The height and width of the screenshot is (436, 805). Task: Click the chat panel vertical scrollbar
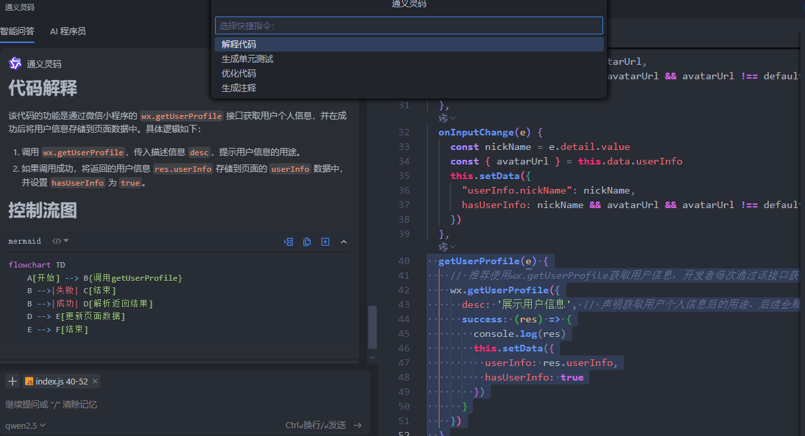373,327
